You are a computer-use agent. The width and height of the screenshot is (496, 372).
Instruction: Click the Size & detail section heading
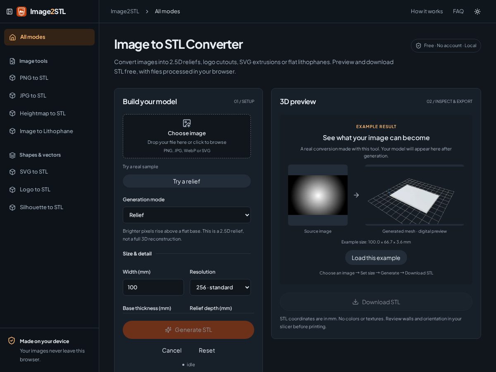click(137, 254)
